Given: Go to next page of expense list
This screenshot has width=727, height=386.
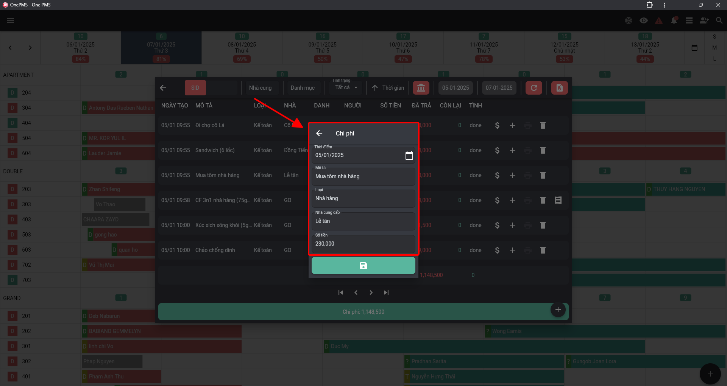Looking at the screenshot, I should pos(371,293).
